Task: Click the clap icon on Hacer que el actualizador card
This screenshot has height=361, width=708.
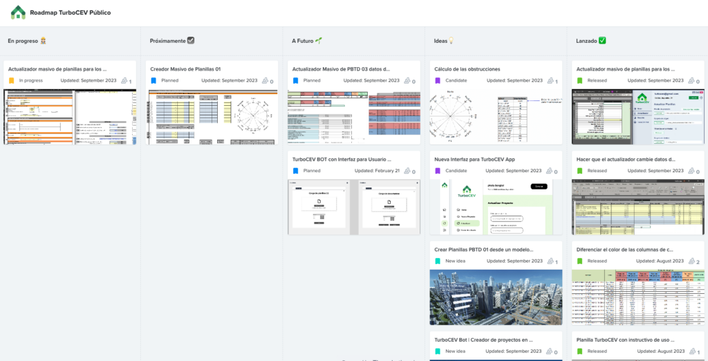Action: [x=691, y=171]
